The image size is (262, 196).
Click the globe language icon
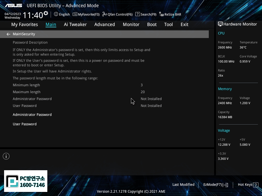click(x=56, y=14)
